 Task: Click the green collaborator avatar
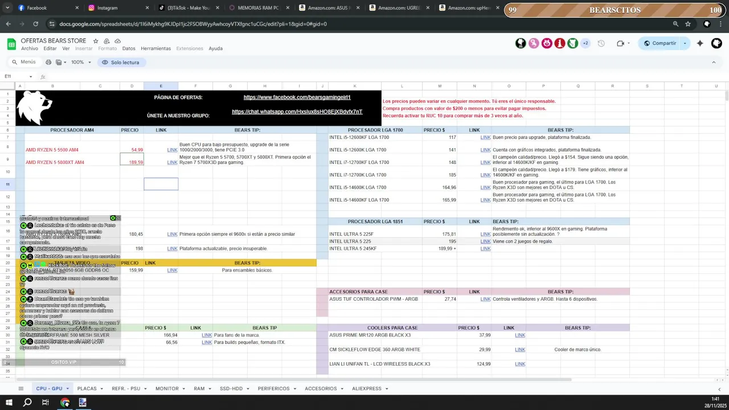[x=573, y=43]
